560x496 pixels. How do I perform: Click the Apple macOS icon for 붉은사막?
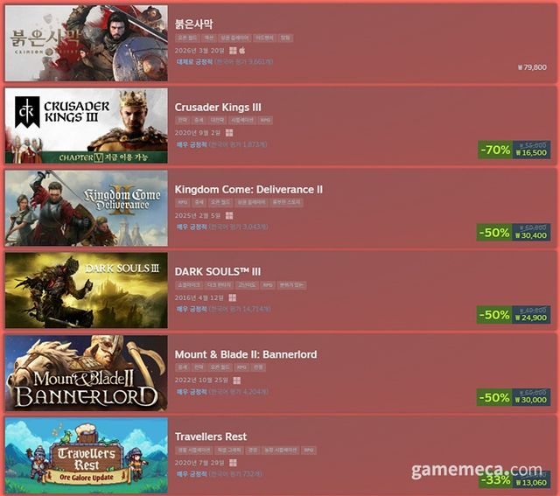pyautogui.click(x=242, y=50)
